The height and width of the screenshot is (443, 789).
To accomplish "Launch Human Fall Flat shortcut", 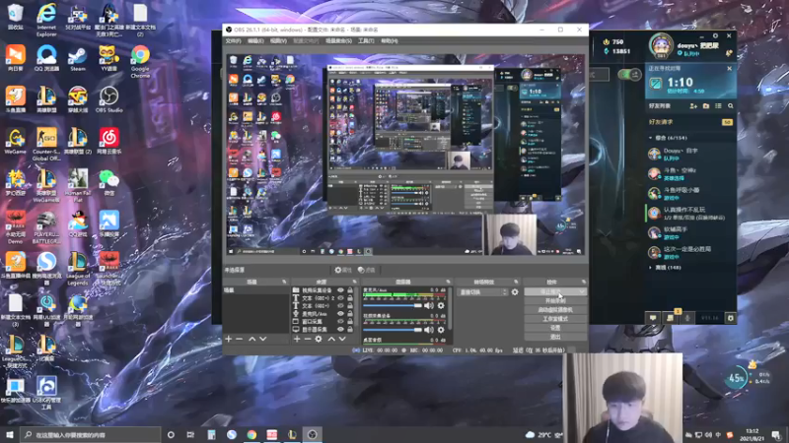I will [78, 185].
